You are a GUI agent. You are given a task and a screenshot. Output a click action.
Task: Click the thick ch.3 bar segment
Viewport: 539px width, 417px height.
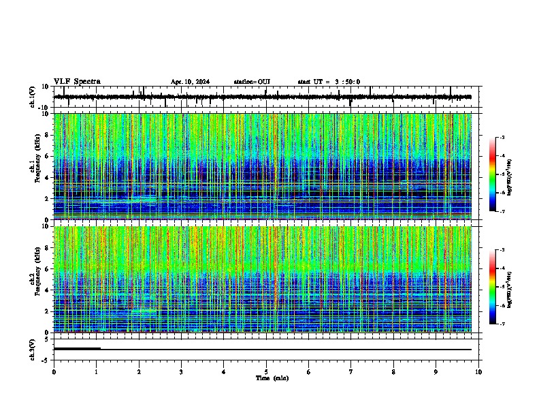pyautogui.click(x=78, y=349)
